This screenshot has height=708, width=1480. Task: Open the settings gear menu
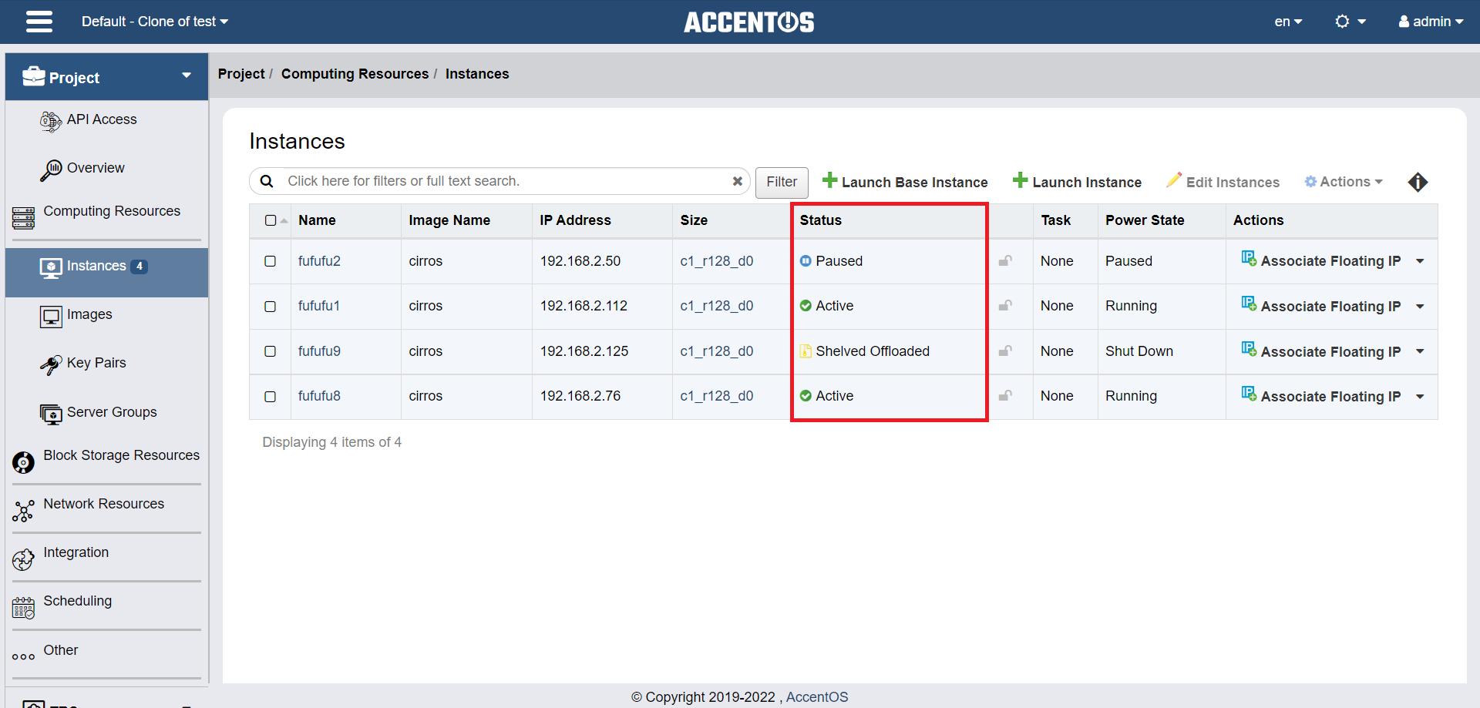click(1350, 22)
